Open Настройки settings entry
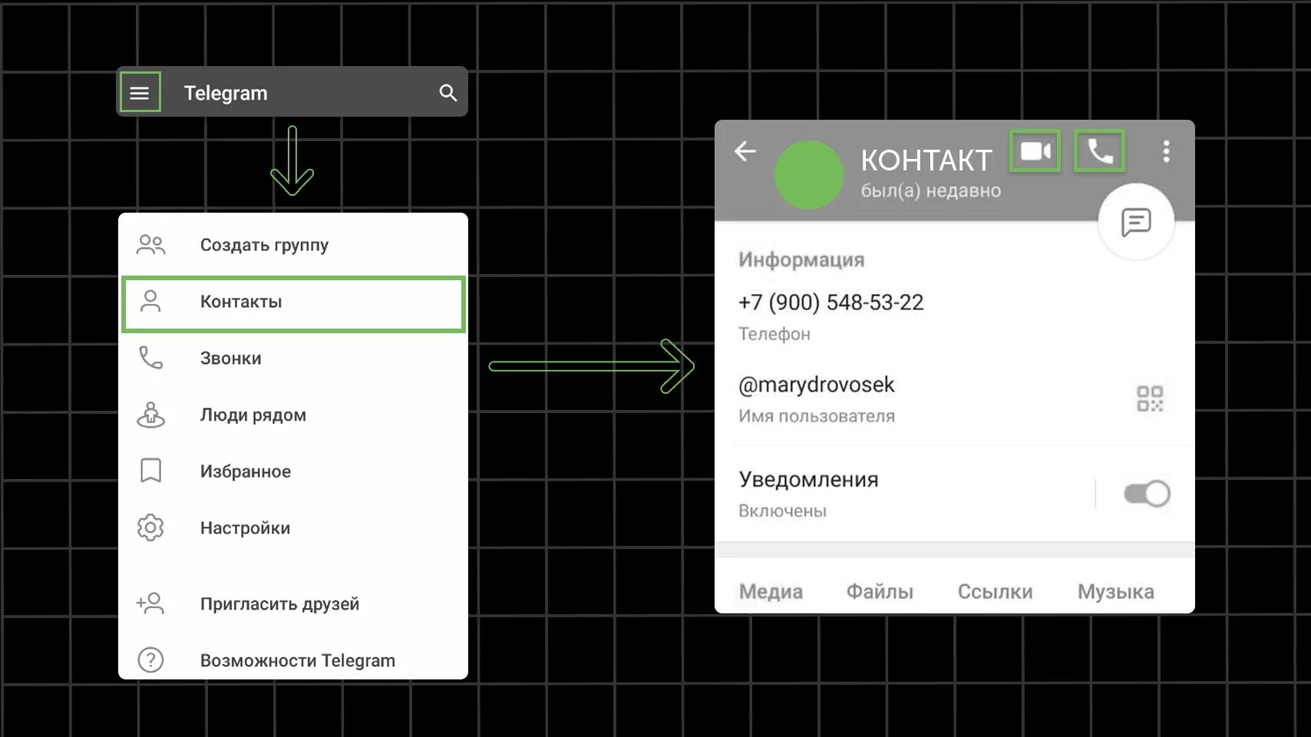Viewport: 1311px width, 737px height. 293,528
